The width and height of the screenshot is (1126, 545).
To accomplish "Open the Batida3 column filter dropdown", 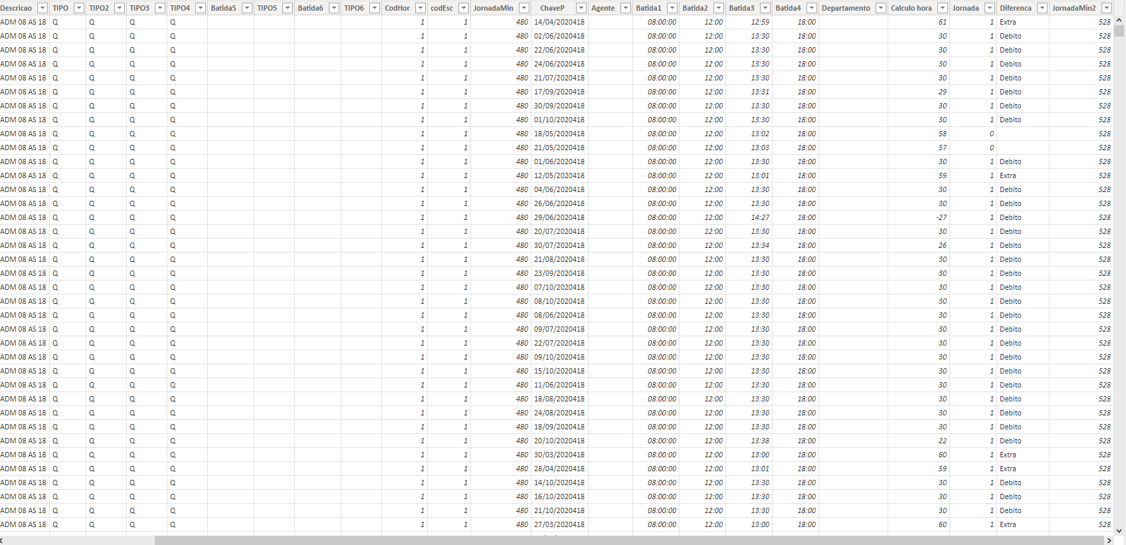I will pyautogui.click(x=765, y=8).
